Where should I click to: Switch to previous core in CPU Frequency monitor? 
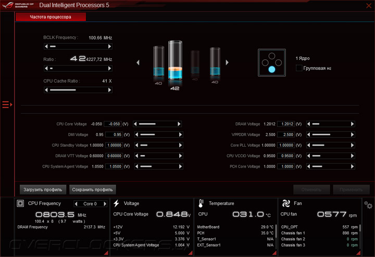[x=76, y=204]
